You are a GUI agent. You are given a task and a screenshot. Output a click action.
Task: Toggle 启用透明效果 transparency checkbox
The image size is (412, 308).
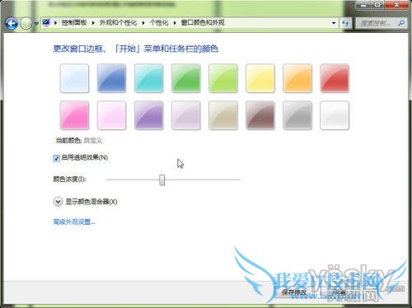56,158
